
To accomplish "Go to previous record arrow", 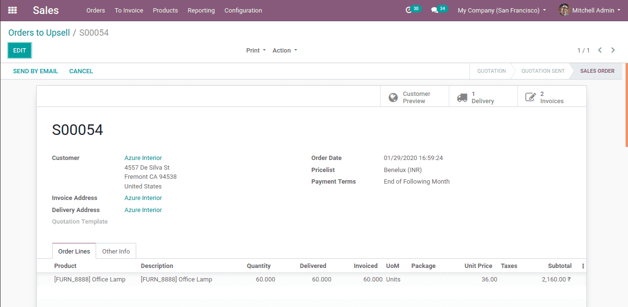I will pyautogui.click(x=600, y=50).
